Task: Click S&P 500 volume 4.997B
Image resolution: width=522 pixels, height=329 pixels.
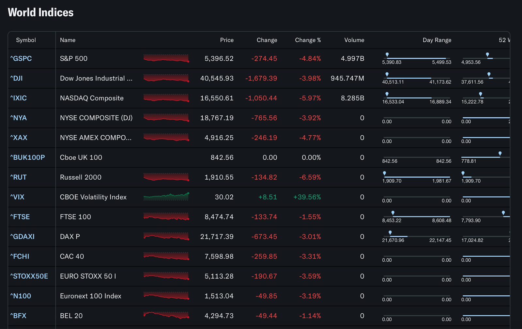Action: tap(352, 59)
